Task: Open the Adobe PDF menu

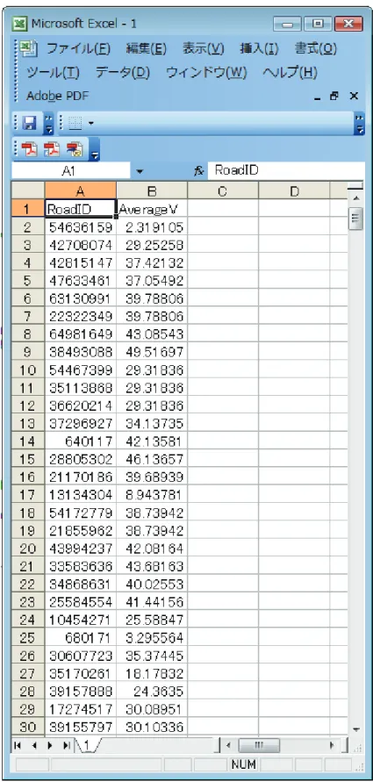Action: [57, 96]
